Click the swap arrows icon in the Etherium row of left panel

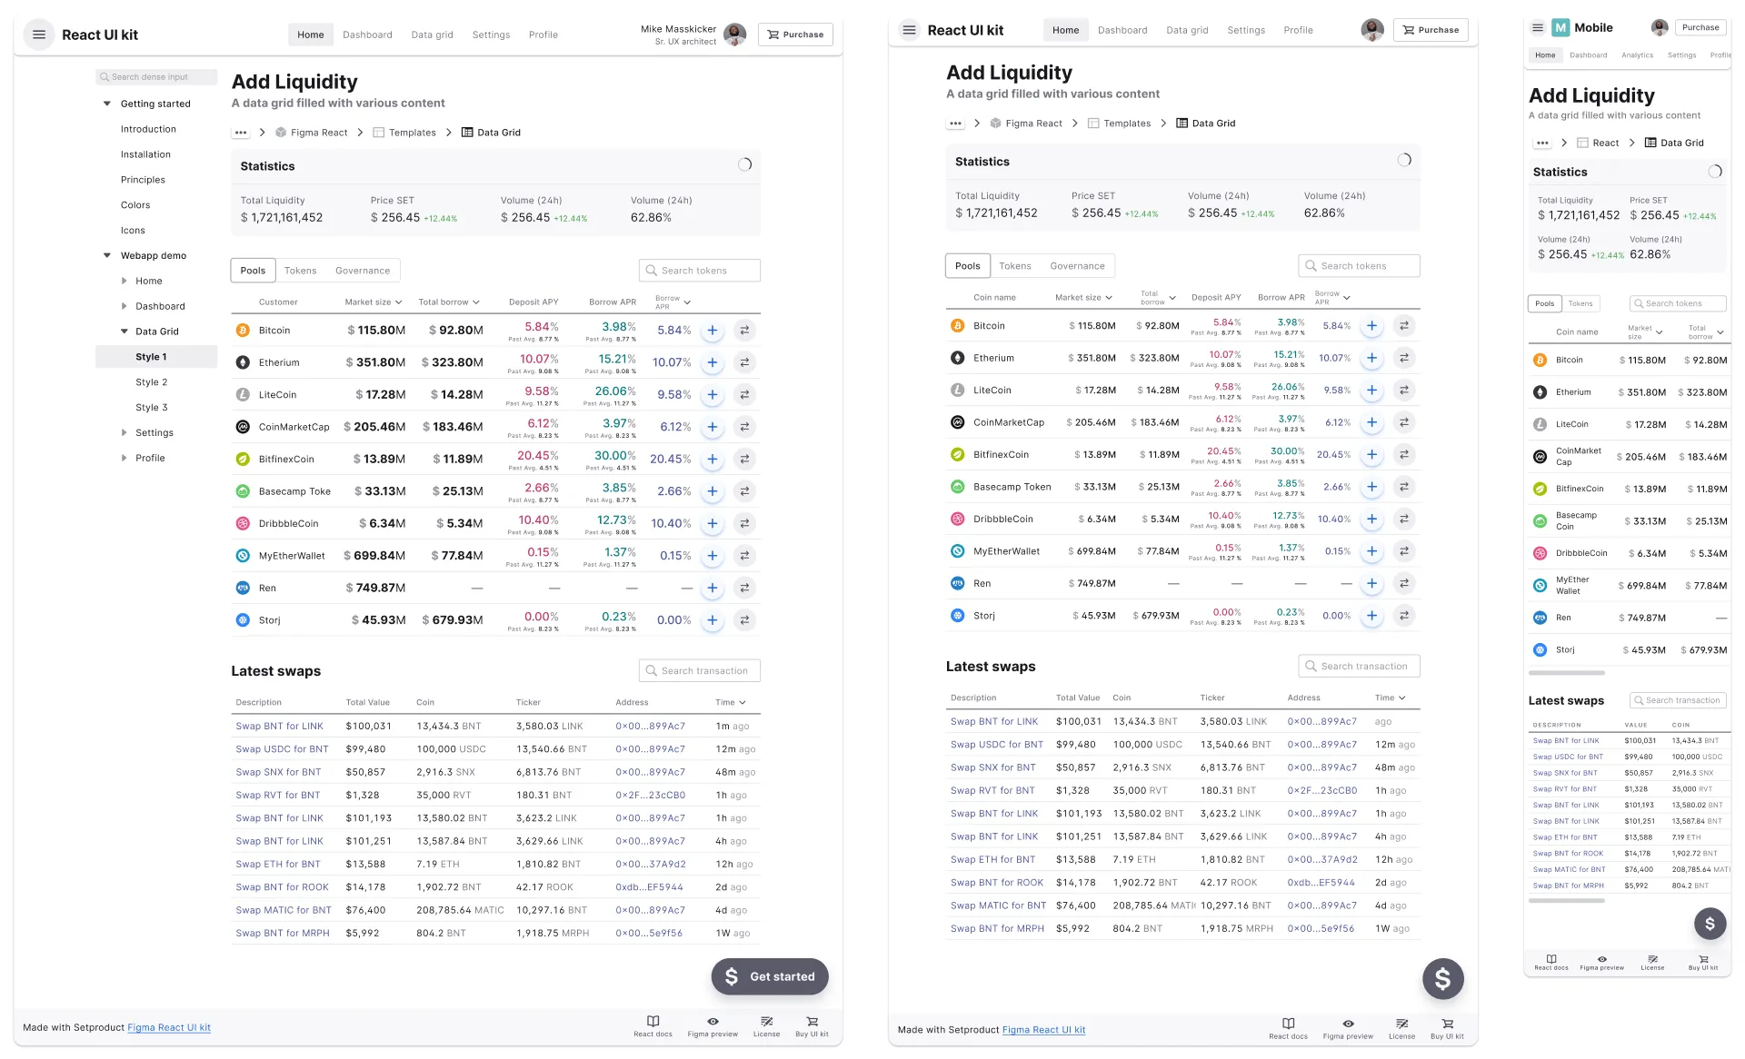pos(744,362)
